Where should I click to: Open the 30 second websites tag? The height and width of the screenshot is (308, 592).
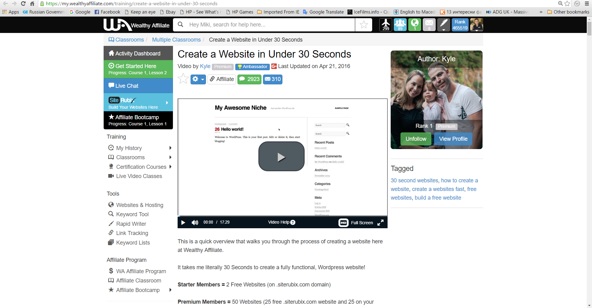click(414, 180)
